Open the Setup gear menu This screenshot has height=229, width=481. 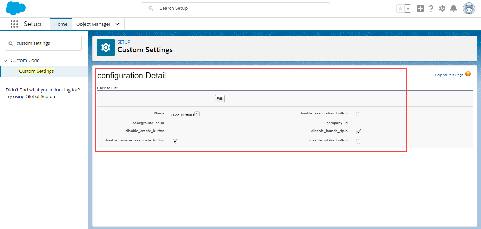(x=442, y=8)
